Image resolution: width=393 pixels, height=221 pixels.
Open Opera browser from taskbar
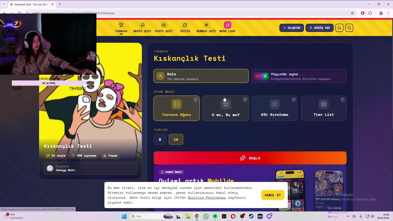[x=233, y=216]
